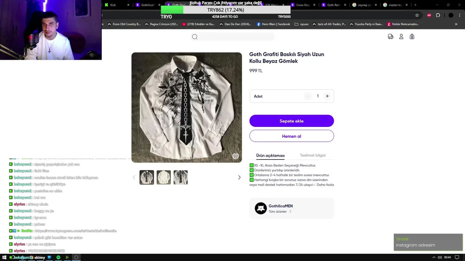Select second plain white shirt thumbnail
Screen dimensions: 465x261
(x=163, y=177)
